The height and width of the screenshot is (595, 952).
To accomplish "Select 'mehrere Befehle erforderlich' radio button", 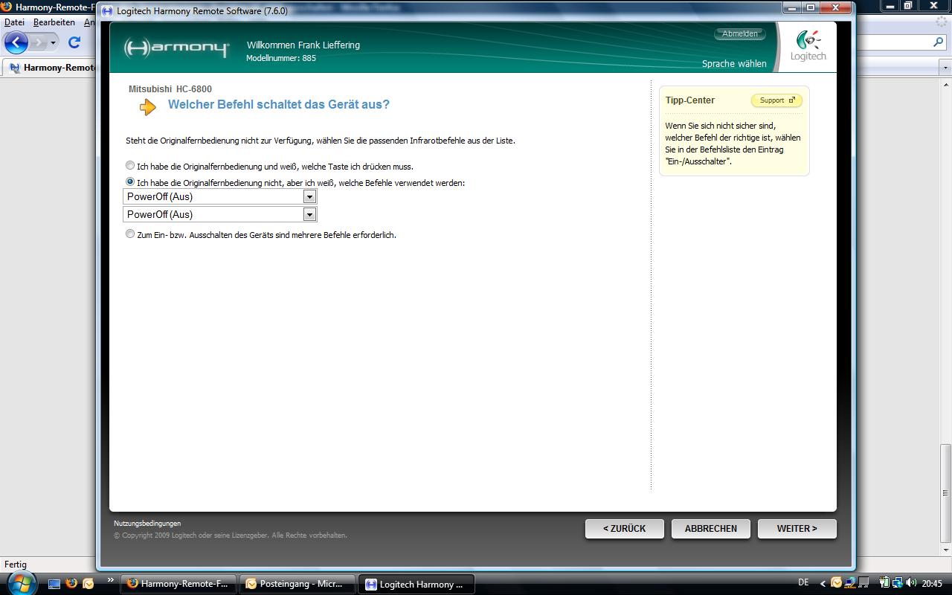I will [130, 234].
